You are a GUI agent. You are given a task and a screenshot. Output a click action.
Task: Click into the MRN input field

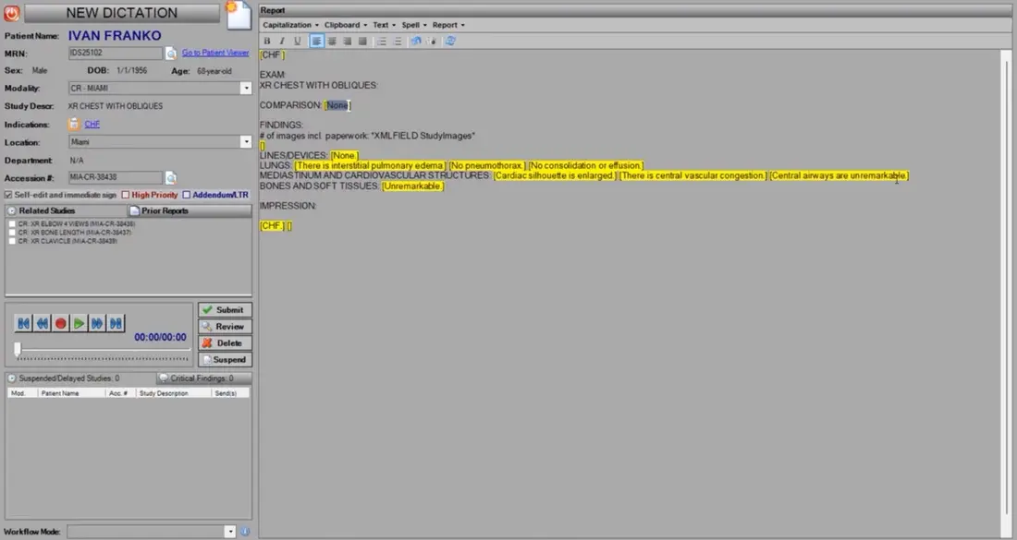pyautogui.click(x=116, y=54)
